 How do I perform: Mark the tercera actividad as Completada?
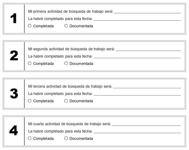pyautogui.click(x=30, y=101)
